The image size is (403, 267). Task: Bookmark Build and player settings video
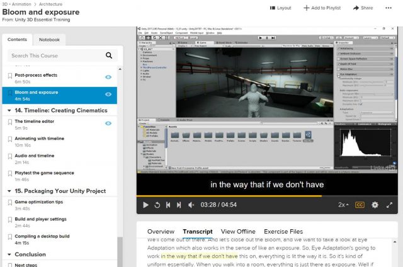click(x=10, y=220)
